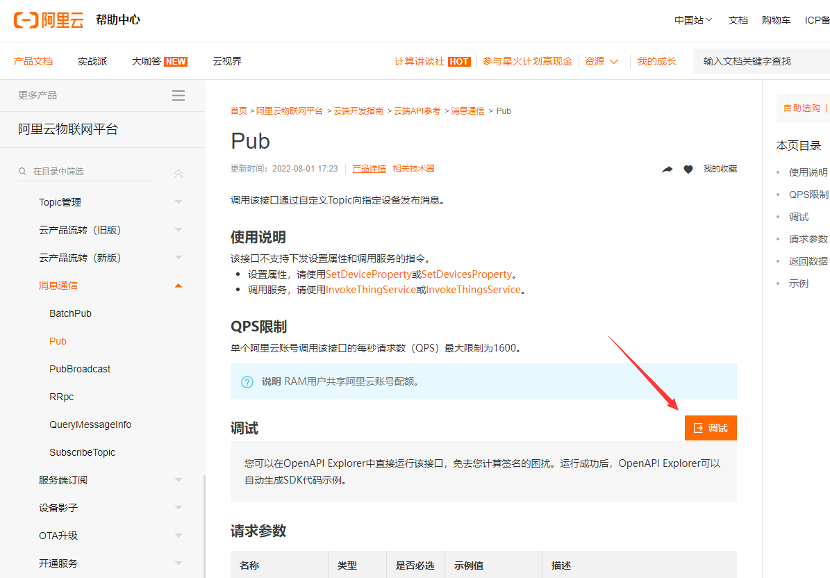830x578 pixels.
Task: Open 购物车 in the top bar
Action: click(x=776, y=20)
